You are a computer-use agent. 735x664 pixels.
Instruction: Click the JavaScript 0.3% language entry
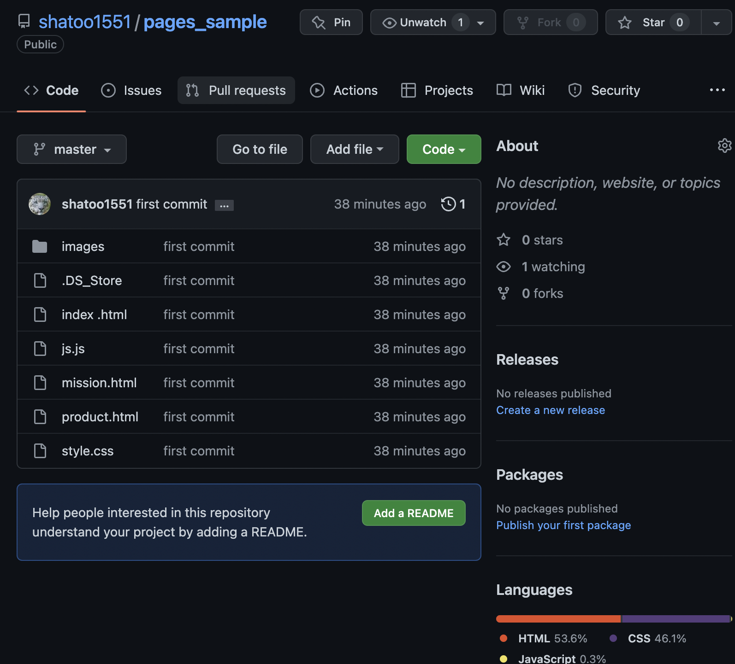tap(552, 658)
